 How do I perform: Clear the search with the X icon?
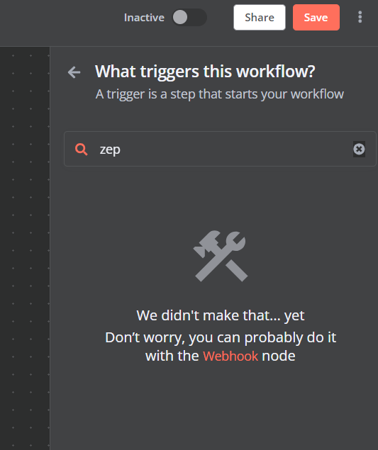coord(359,149)
